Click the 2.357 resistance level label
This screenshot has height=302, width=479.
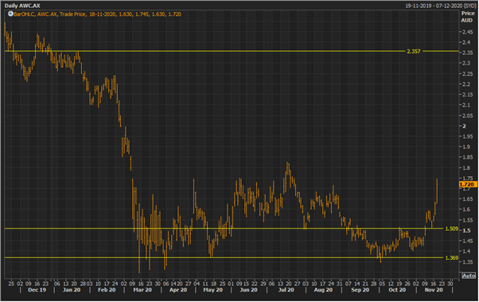click(414, 52)
